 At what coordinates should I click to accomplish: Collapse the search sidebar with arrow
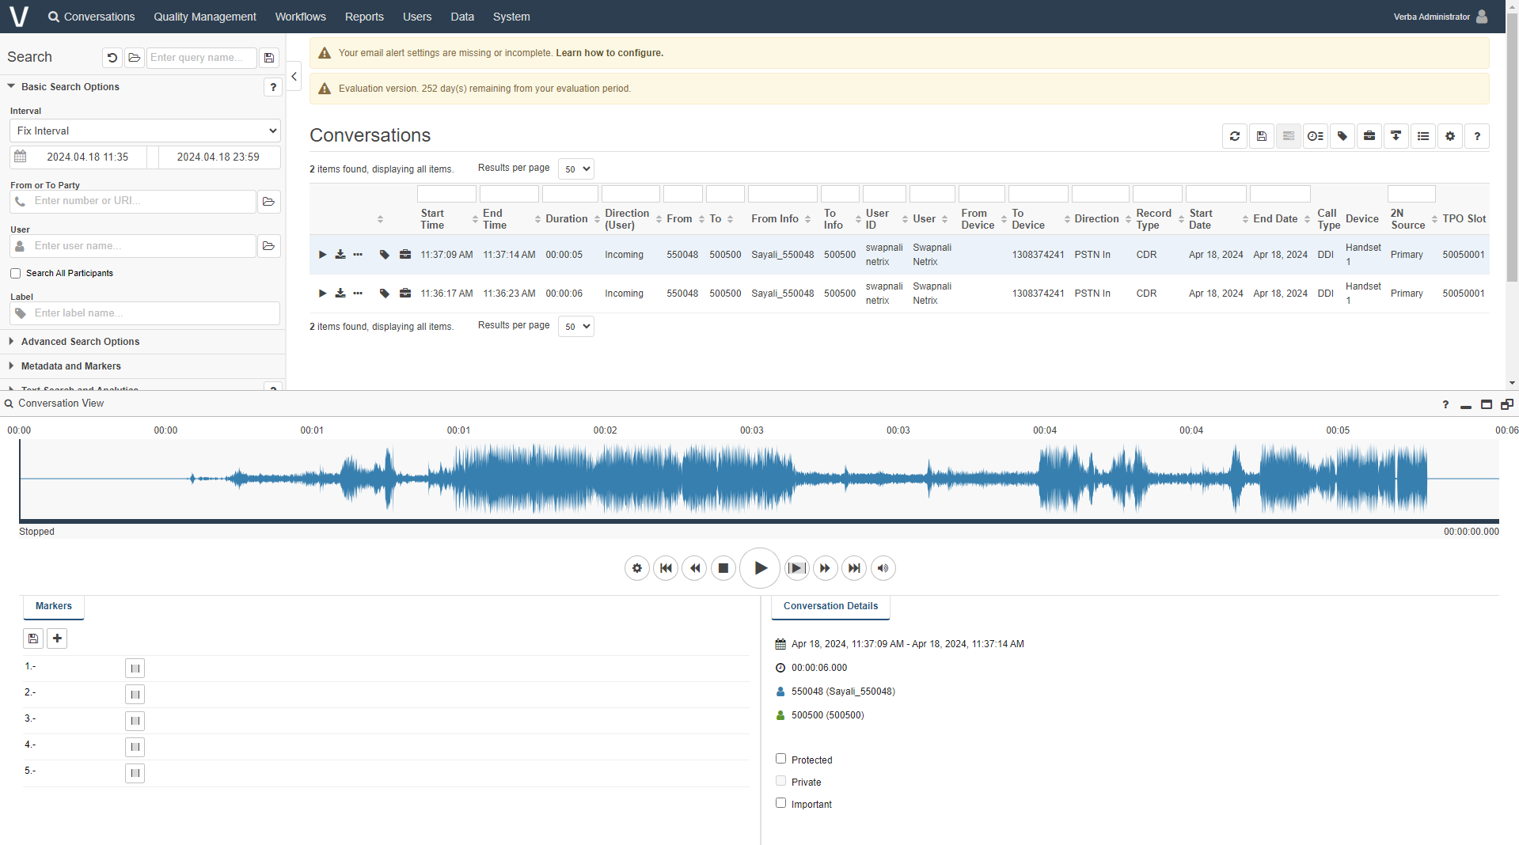[294, 77]
